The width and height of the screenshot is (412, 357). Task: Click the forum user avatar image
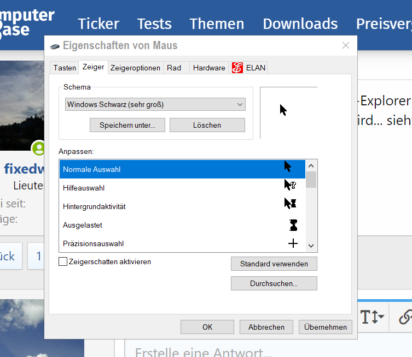click(22, 106)
